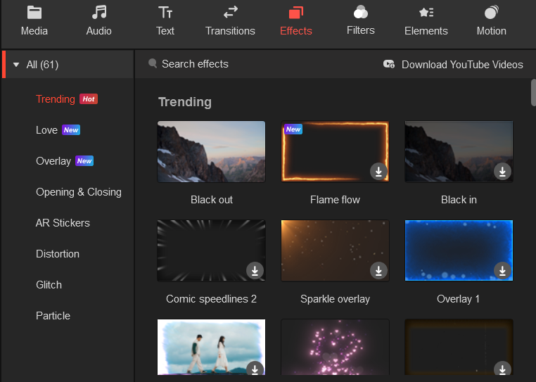Viewport: 536px width, 382px height.
Task: Select the Black out effect thumbnail
Action: 211,152
